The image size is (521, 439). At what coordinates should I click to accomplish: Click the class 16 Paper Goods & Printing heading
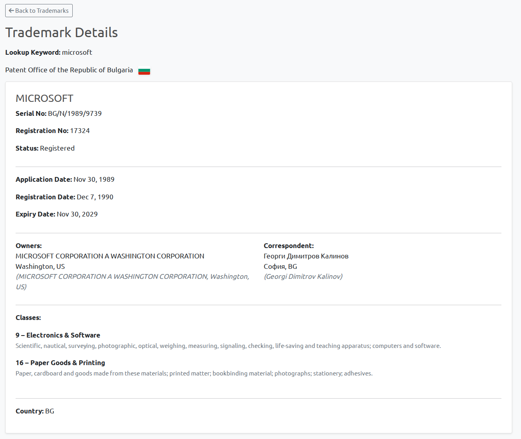coord(60,363)
